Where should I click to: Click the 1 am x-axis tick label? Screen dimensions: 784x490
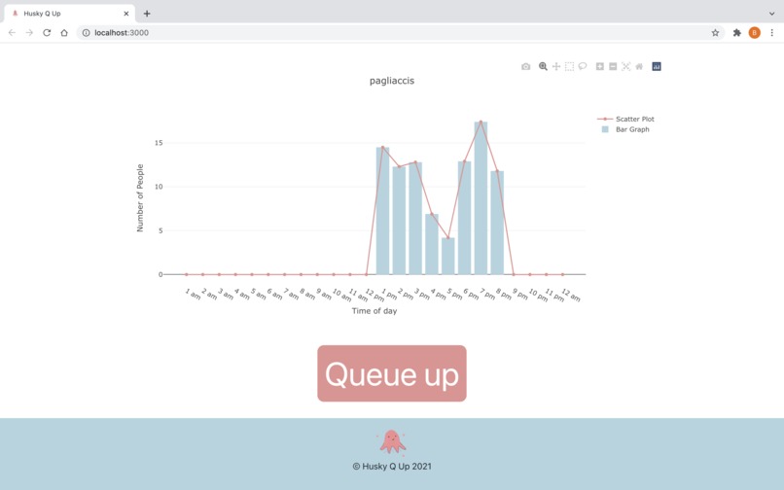[x=193, y=294]
